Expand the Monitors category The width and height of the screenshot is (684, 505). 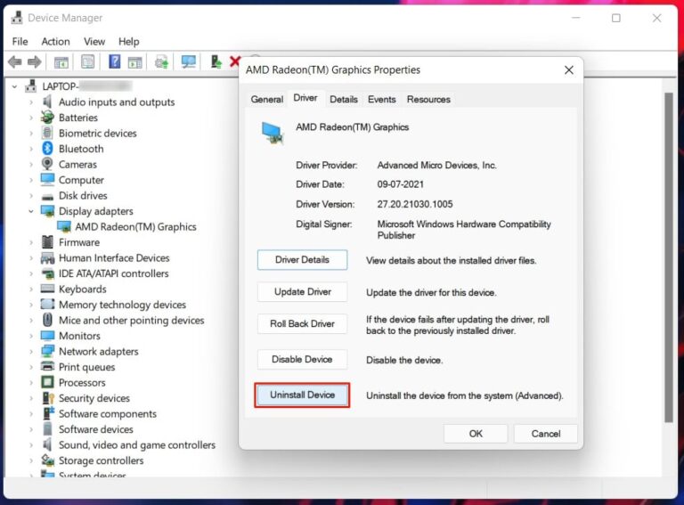coord(31,337)
